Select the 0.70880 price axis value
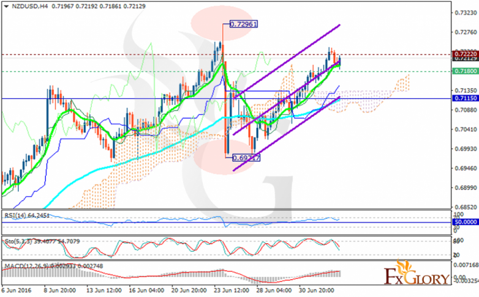479x297 pixels. click(466, 110)
